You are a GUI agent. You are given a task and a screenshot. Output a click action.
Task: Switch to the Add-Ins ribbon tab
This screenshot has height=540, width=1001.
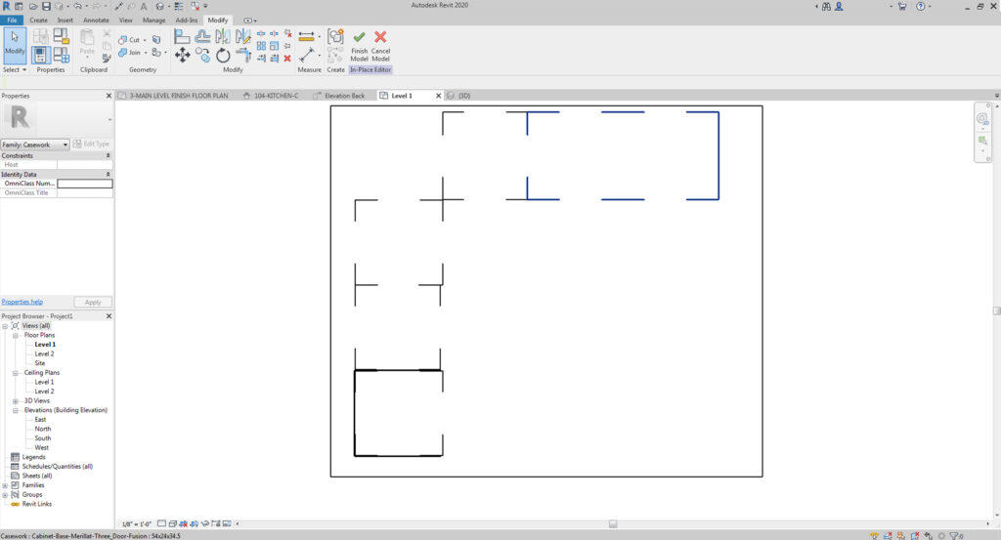pos(187,20)
